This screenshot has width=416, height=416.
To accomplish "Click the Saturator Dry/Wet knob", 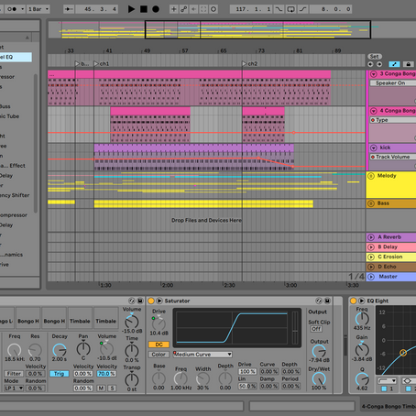I will coord(319,379).
